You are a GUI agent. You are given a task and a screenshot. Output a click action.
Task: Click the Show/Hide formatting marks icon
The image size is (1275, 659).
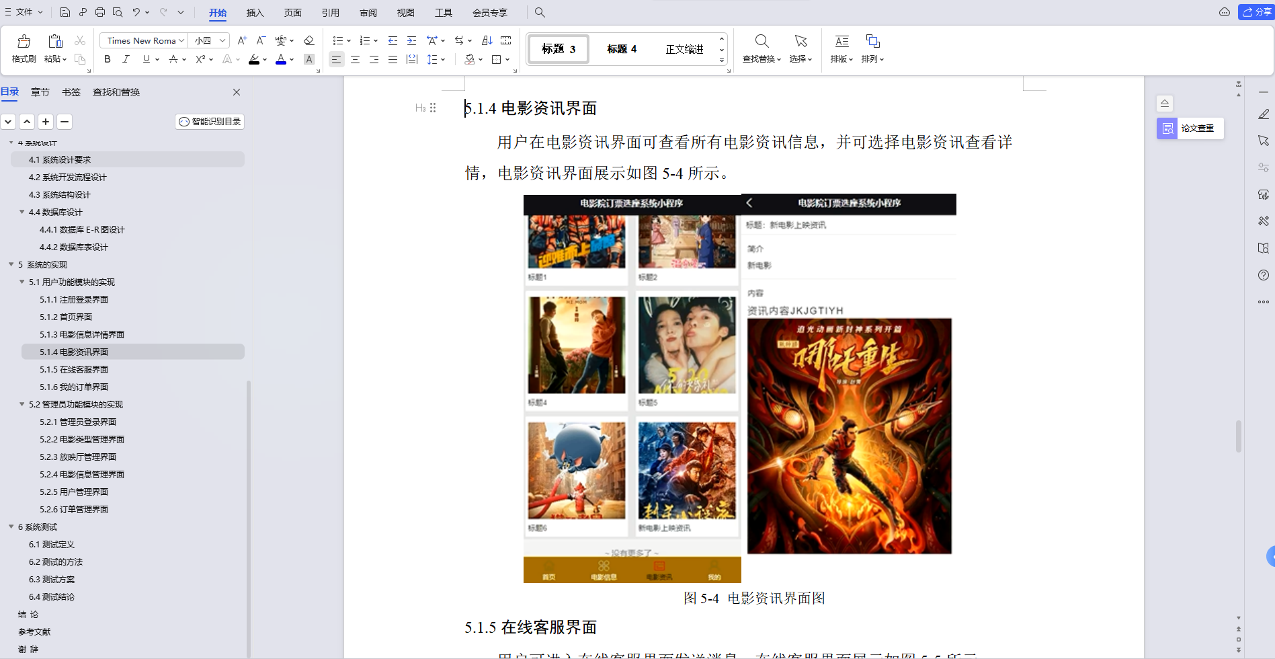coord(506,40)
